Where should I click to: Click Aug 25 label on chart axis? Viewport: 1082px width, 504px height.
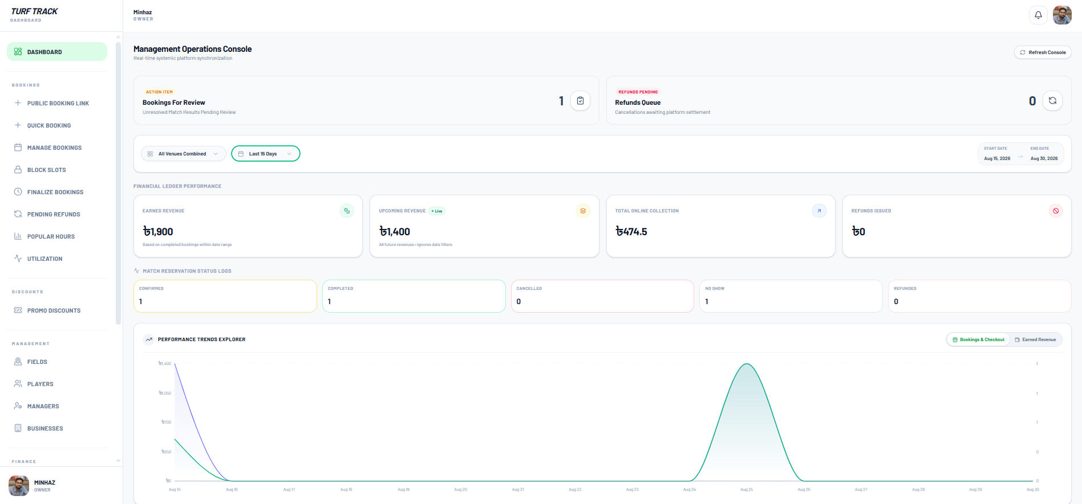[x=747, y=490]
